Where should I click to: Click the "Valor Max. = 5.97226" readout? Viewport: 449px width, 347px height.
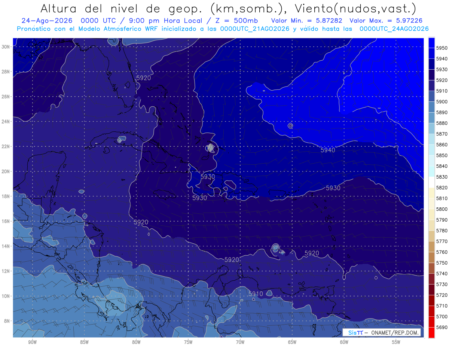(x=385, y=21)
